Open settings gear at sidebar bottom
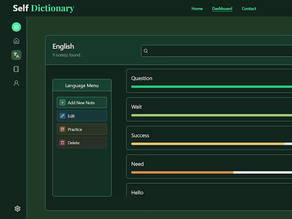Image resolution: width=292 pixels, height=219 pixels. 17,208
